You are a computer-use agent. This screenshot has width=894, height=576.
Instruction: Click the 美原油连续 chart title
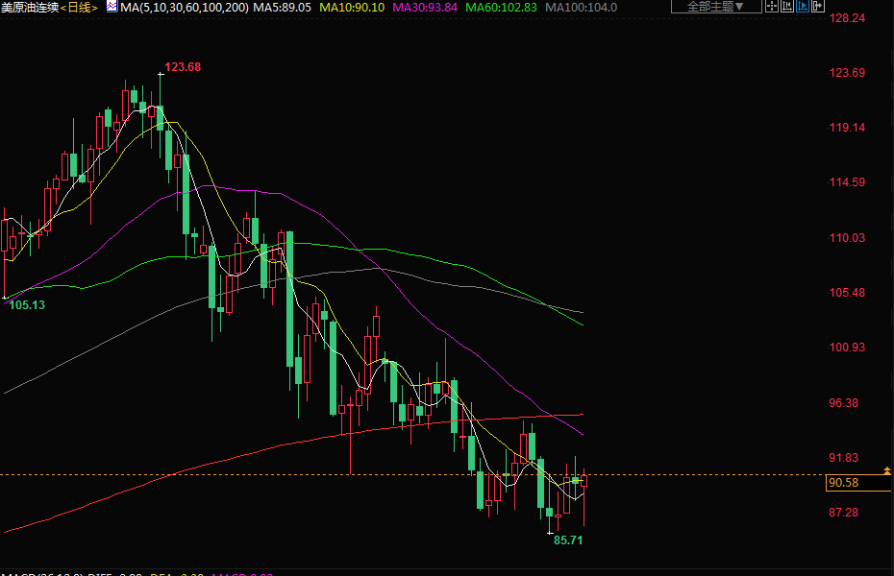pos(30,7)
